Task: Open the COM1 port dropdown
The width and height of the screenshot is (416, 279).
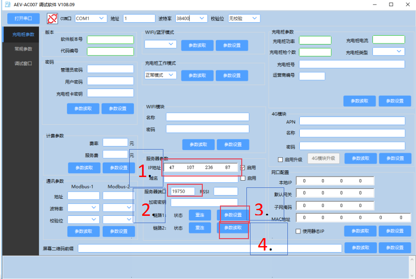Action: (91, 19)
